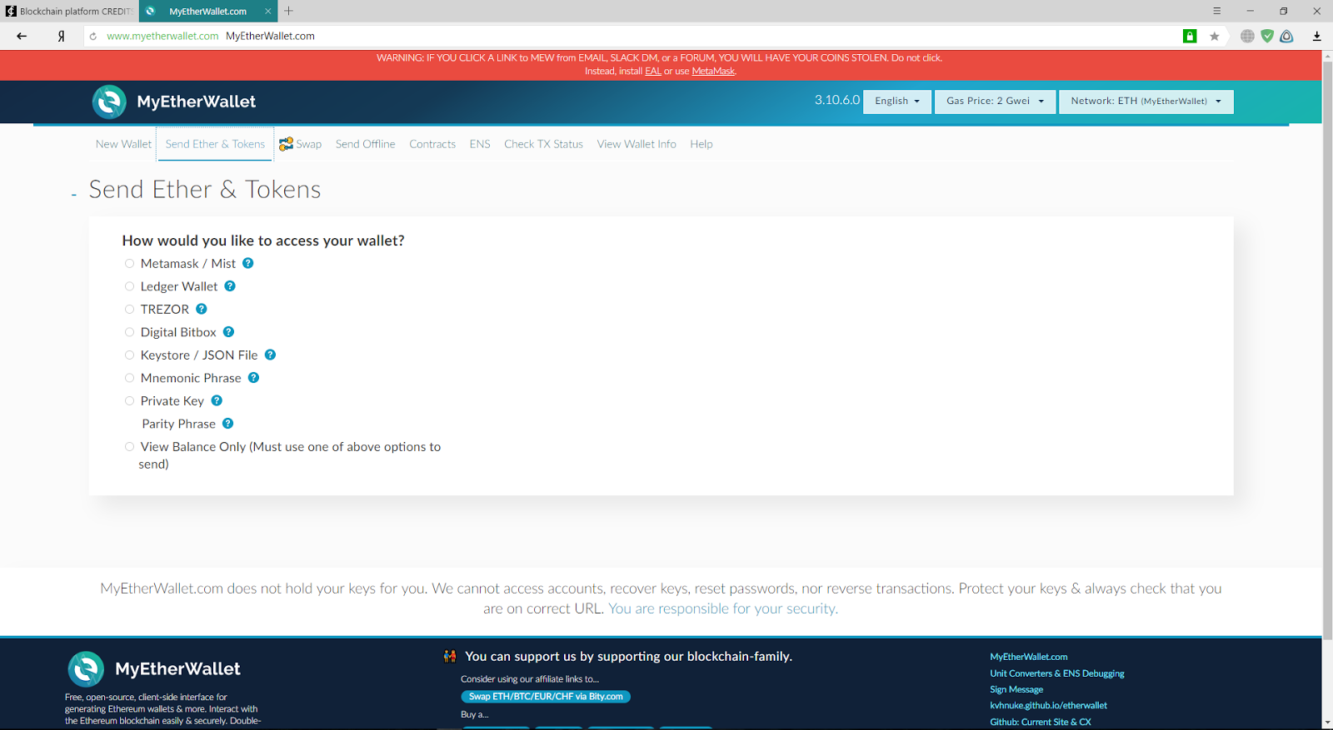
Task: Click the 3.10.6.0 version number
Action: point(837,100)
